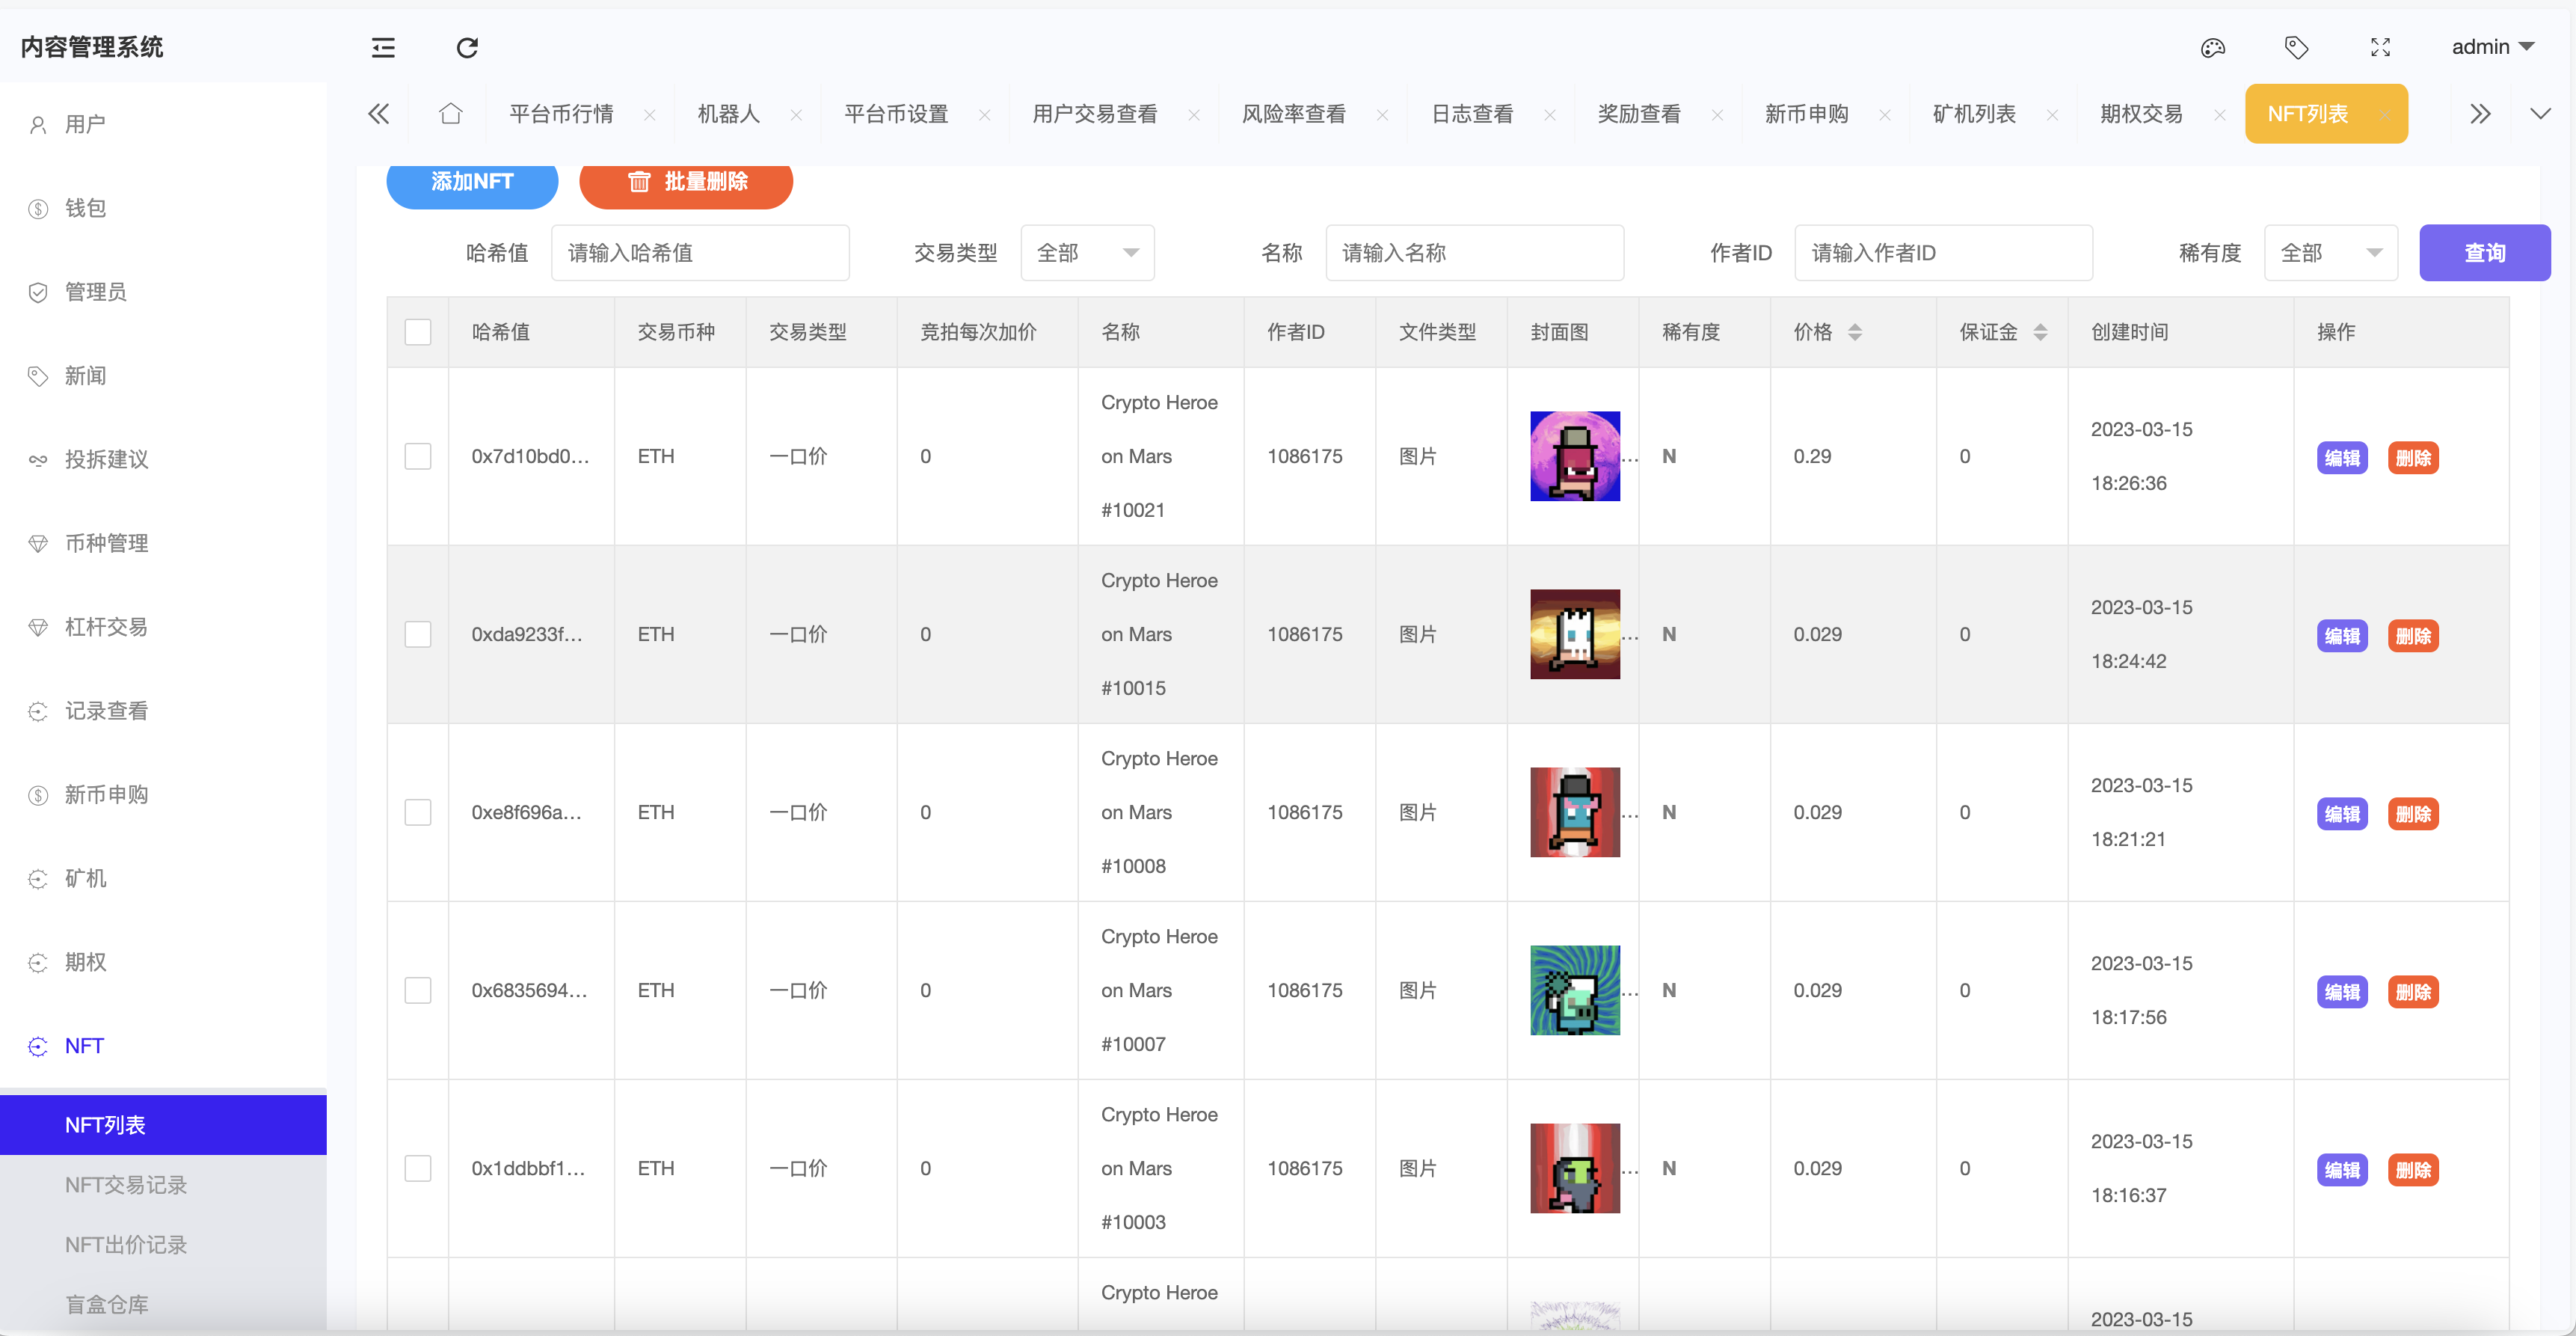Expand the admin account menu
This screenshot has width=2576, height=1336.
coord(2493,47)
